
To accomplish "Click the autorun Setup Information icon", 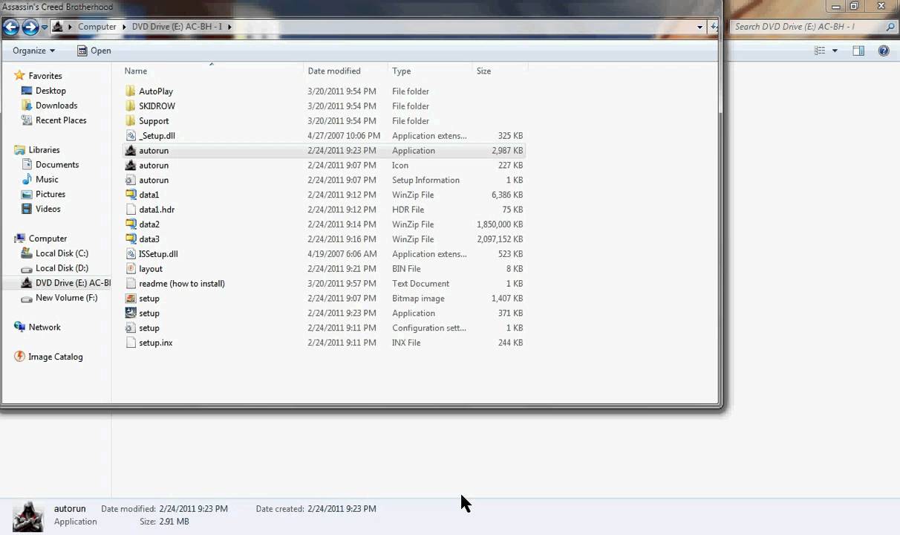I will 131,181.
